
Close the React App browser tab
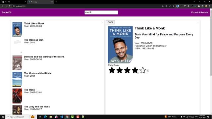(x=52, y=2)
